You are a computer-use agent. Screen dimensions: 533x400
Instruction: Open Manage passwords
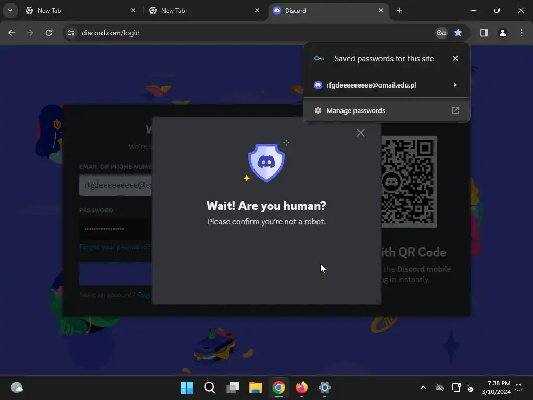[x=387, y=110]
